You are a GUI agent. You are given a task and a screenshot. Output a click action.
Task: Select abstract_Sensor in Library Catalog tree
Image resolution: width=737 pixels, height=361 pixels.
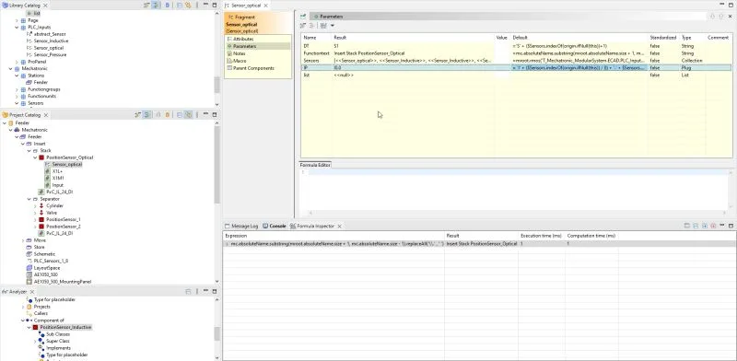(x=50, y=34)
